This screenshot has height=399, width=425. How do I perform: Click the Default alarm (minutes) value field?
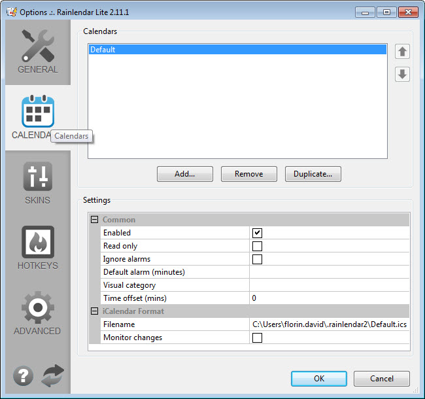point(330,272)
